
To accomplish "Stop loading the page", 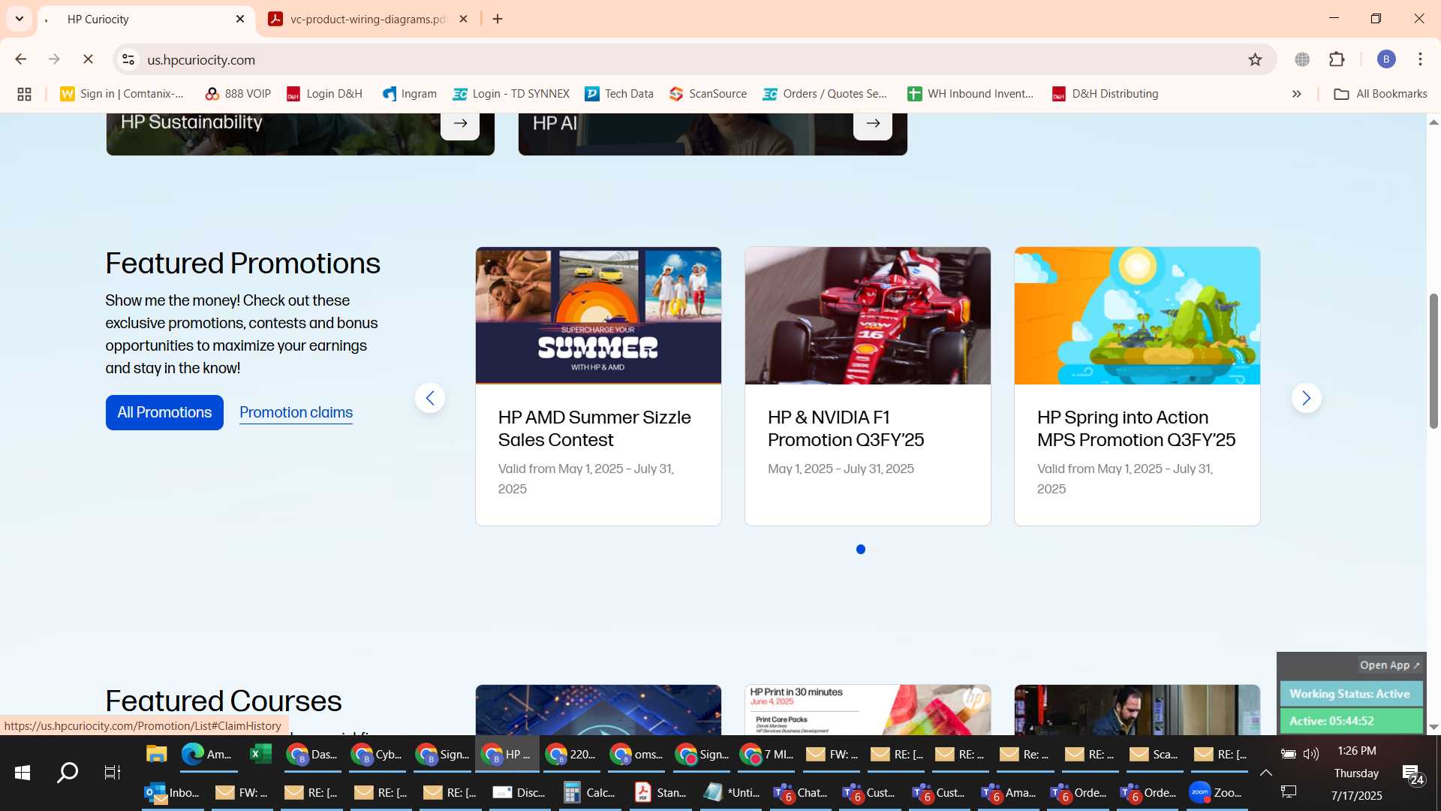I will [88, 59].
